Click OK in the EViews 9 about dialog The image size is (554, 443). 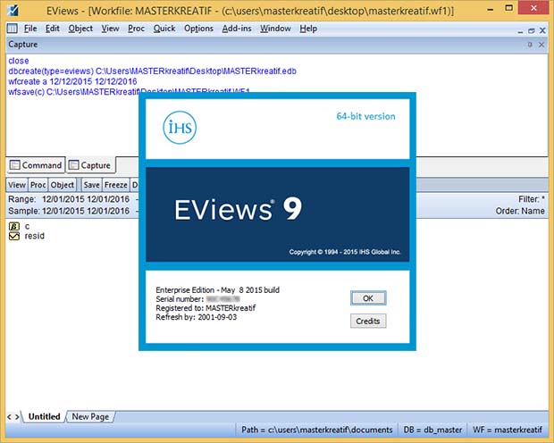(368, 298)
